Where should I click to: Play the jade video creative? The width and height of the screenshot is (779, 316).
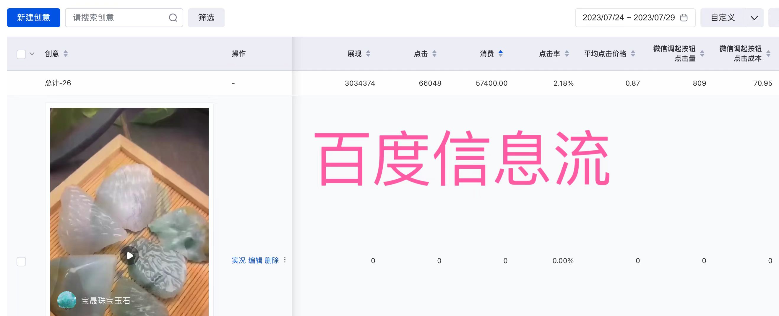pyautogui.click(x=129, y=255)
